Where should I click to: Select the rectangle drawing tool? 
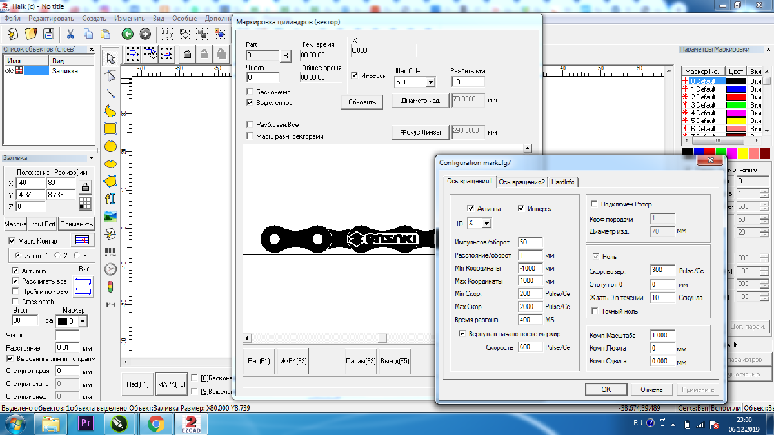click(x=110, y=128)
